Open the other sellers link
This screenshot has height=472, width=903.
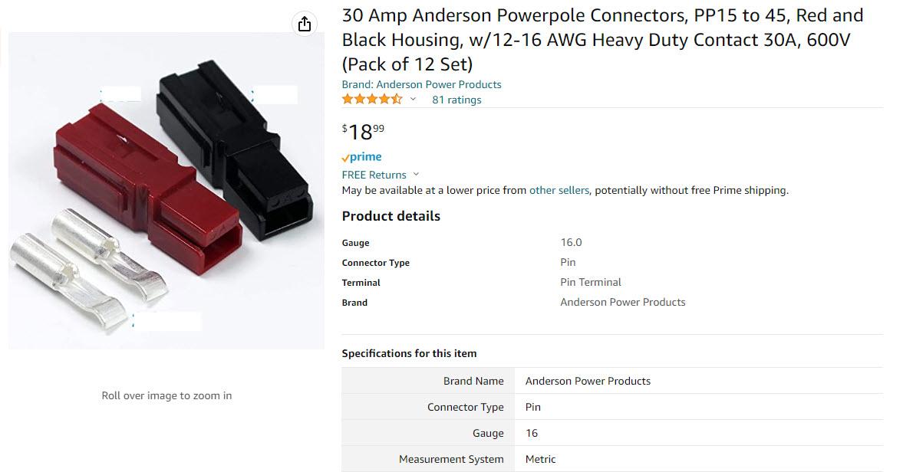tap(559, 190)
